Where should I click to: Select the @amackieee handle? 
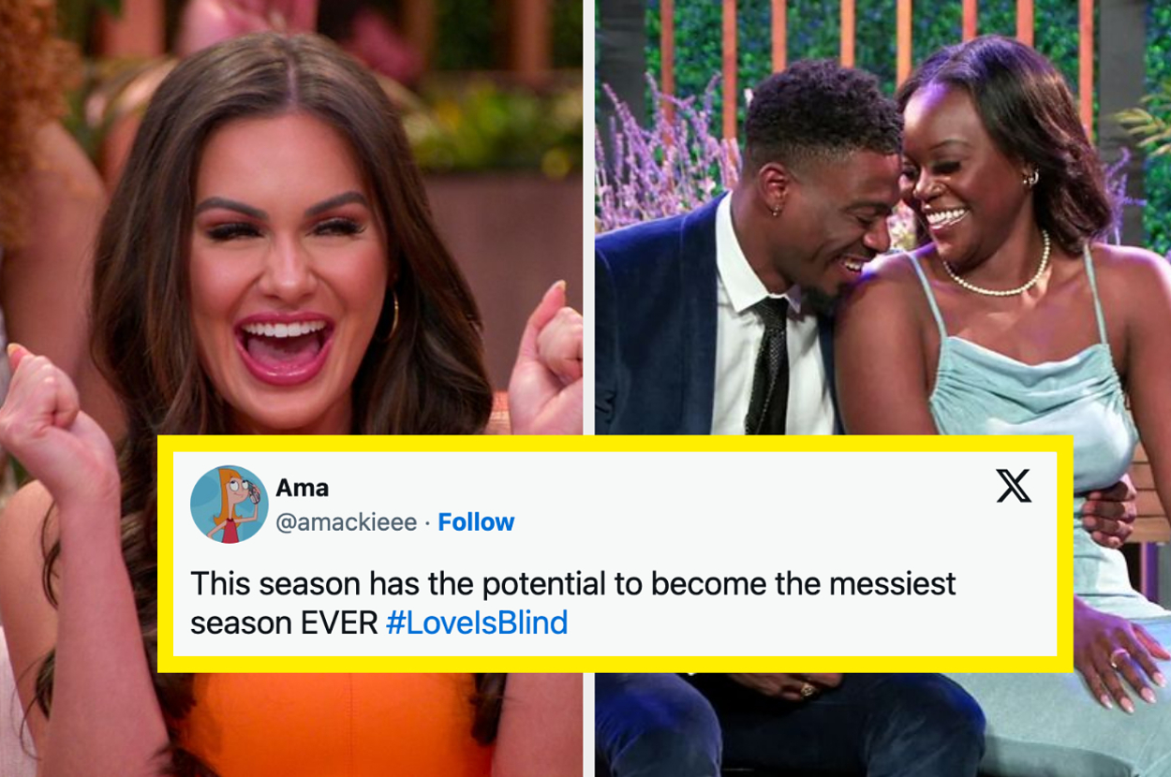[346, 522]
